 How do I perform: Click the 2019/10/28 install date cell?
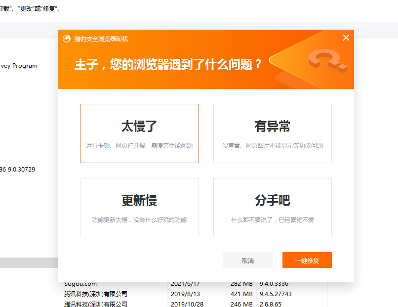tap(187, 304)
